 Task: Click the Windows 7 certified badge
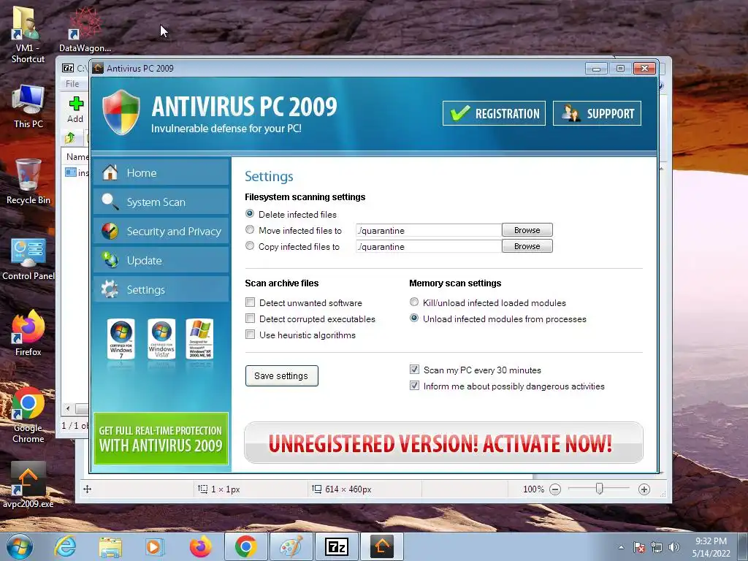coord(121,339)
